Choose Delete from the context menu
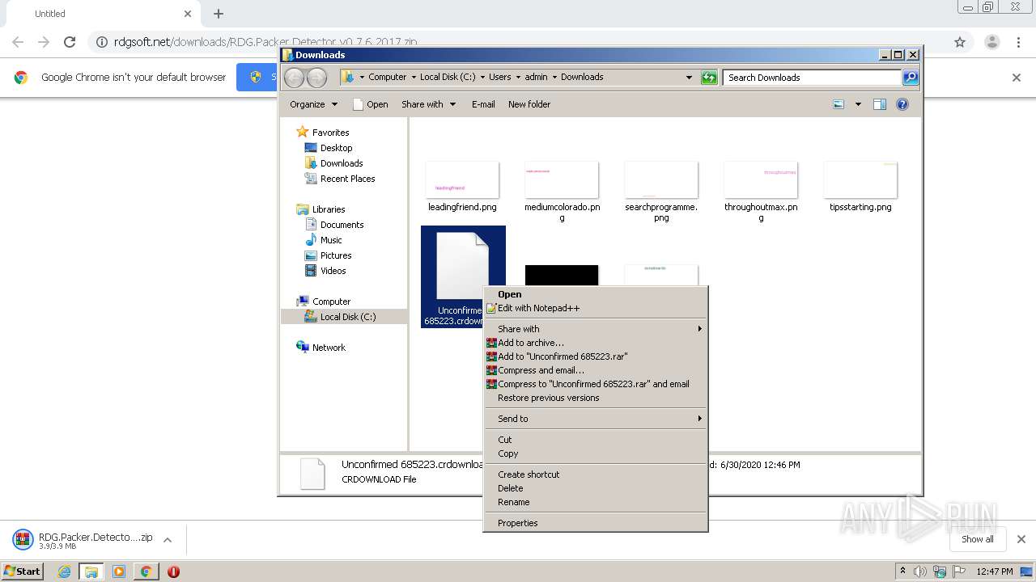The height and width of the screenshot is (582, 1036). click(596, 488)
